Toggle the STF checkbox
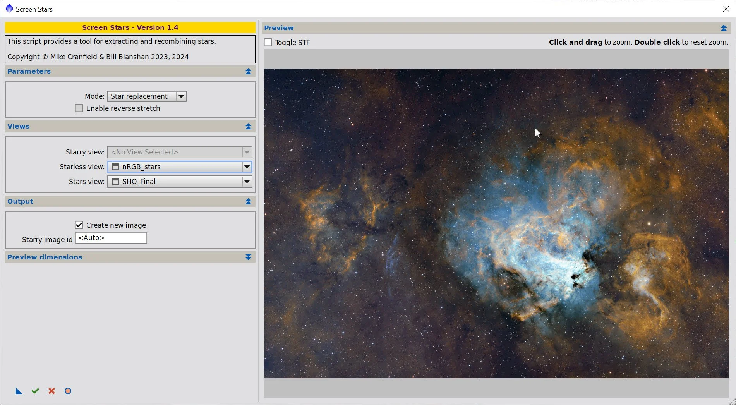 pyautogui.click(x=268, y=42)
